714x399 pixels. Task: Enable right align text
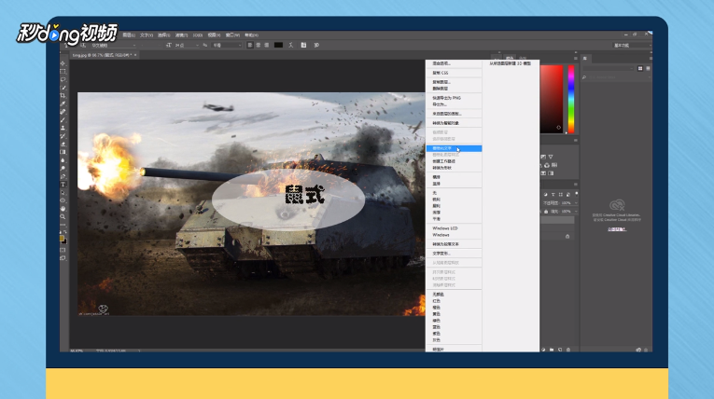[267, 45]
